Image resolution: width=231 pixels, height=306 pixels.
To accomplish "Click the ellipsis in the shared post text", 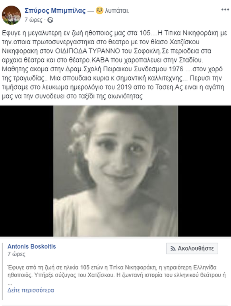I will coord(10,284).
